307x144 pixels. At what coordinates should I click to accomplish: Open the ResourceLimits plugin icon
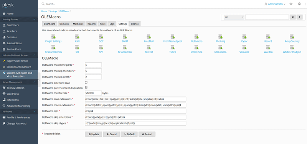pyautogui.click(x=53, y=47)
